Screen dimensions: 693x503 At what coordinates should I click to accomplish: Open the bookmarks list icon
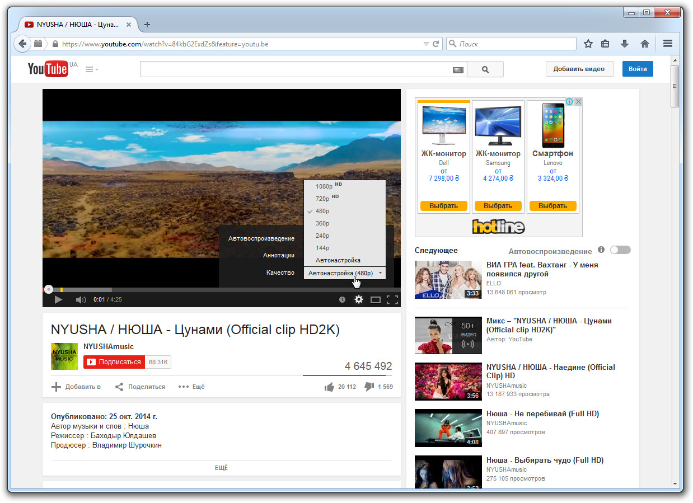point(606,44)
